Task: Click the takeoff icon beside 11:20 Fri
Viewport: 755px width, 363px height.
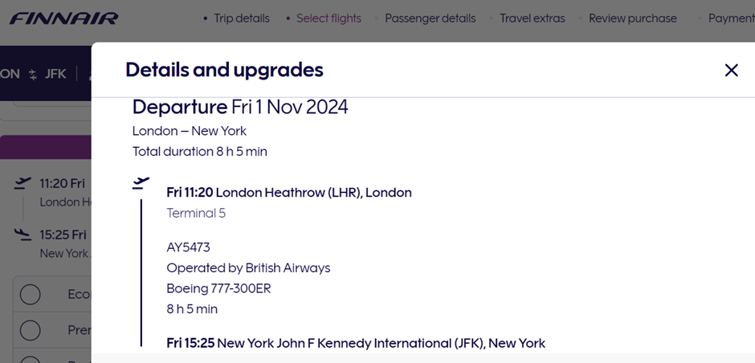Action: pyautogui.click(x=23, y=184)
